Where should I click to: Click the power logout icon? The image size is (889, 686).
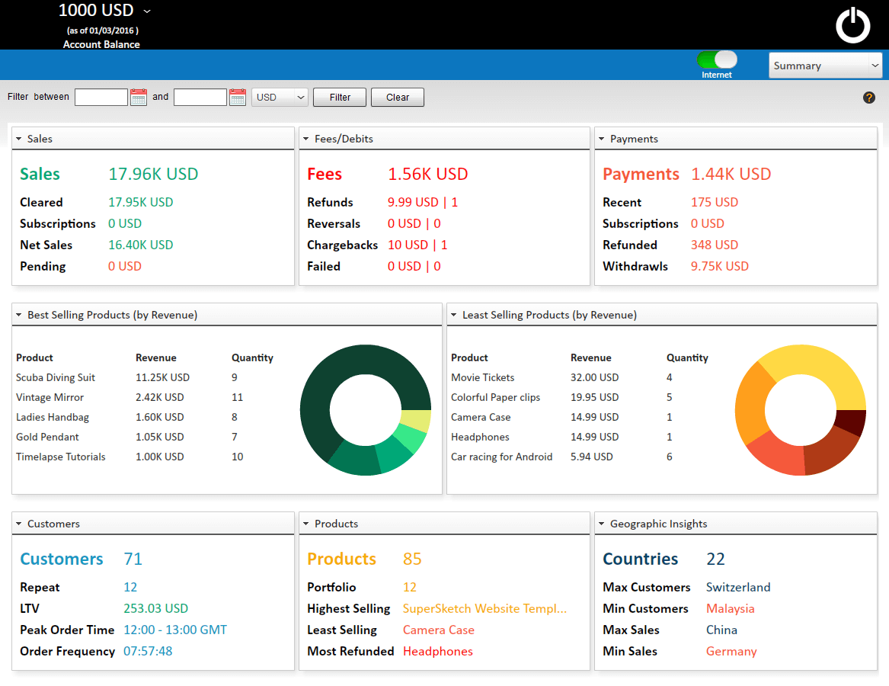tap(852, 25)
